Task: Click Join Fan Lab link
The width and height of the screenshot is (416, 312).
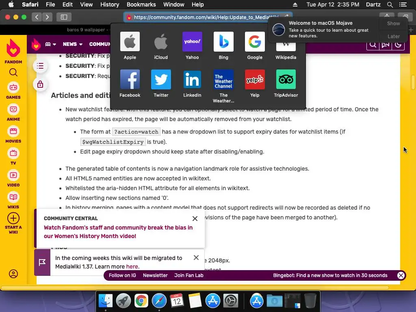Action: pyautogui.click(x=188, y=275)
